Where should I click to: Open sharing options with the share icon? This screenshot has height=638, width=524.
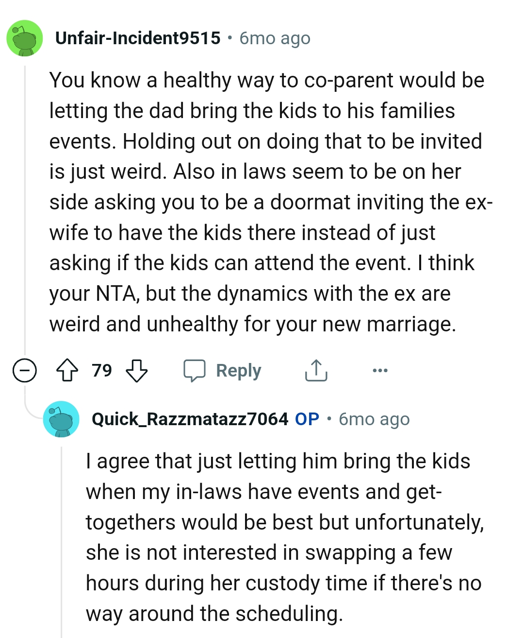[316, 370]
